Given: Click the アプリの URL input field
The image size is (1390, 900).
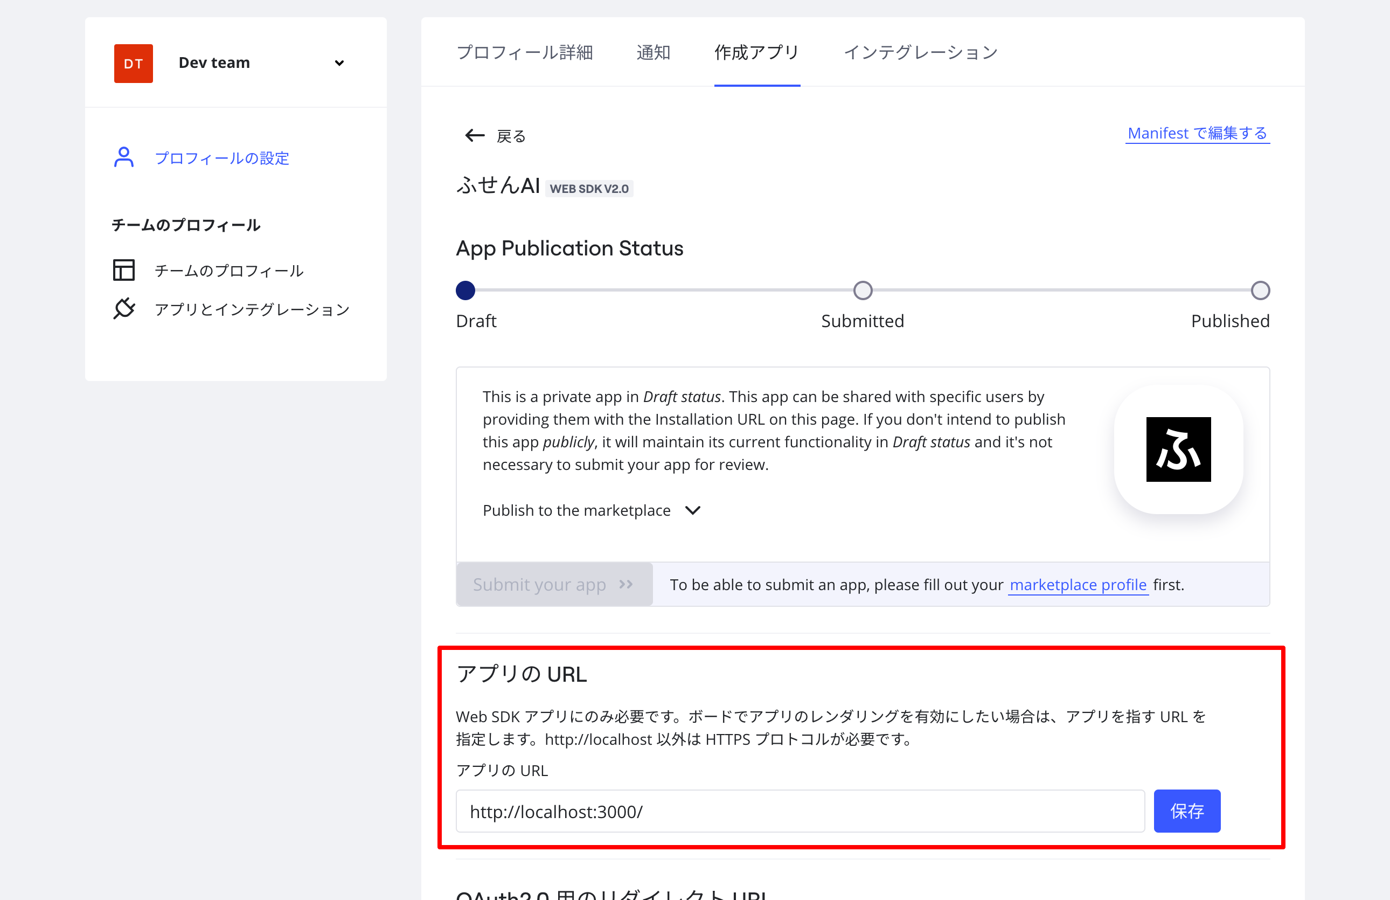Looking at the screenshot, I should point(800,811).
